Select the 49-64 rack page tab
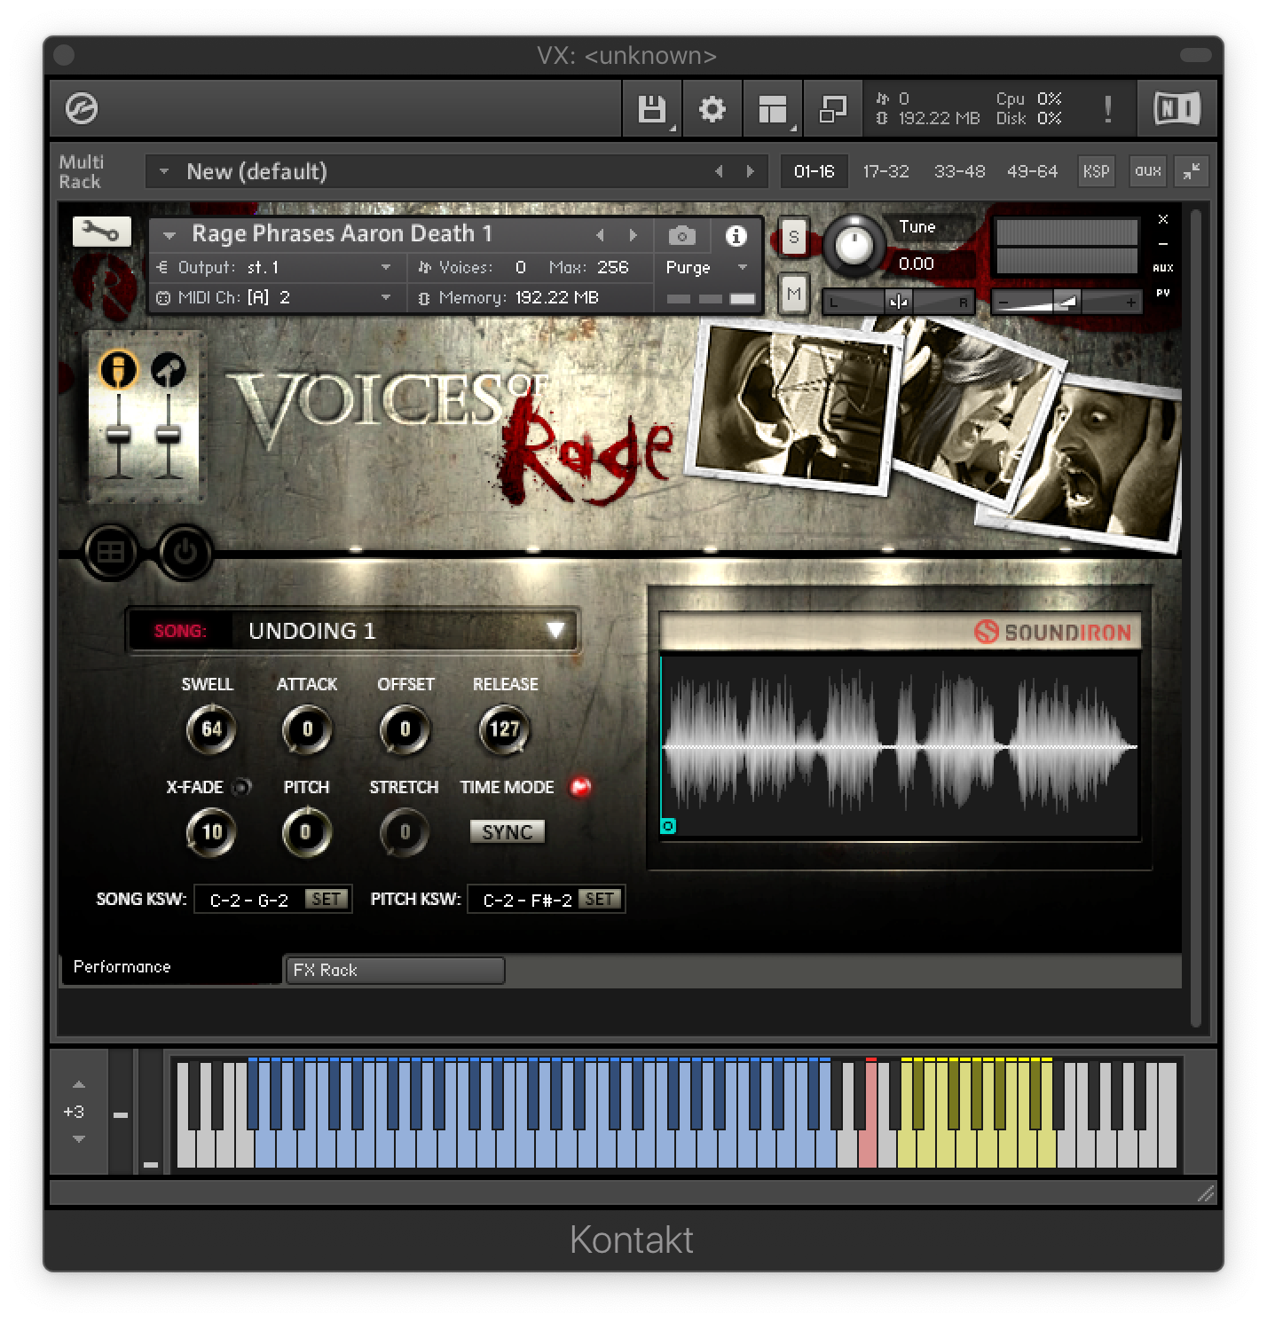Viewport: 1267px width, 1322px height. point(1032,171)
